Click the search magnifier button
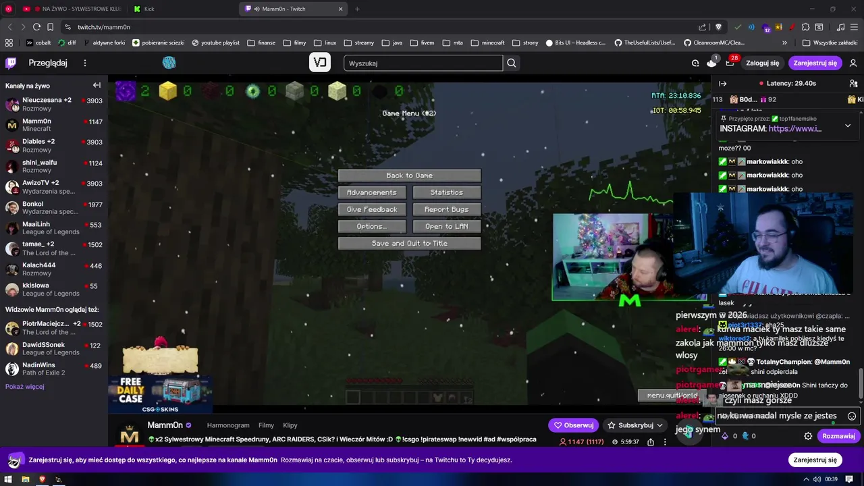Image resolution: width=864 pixels, height=486 pixels. tap(512, 63)
